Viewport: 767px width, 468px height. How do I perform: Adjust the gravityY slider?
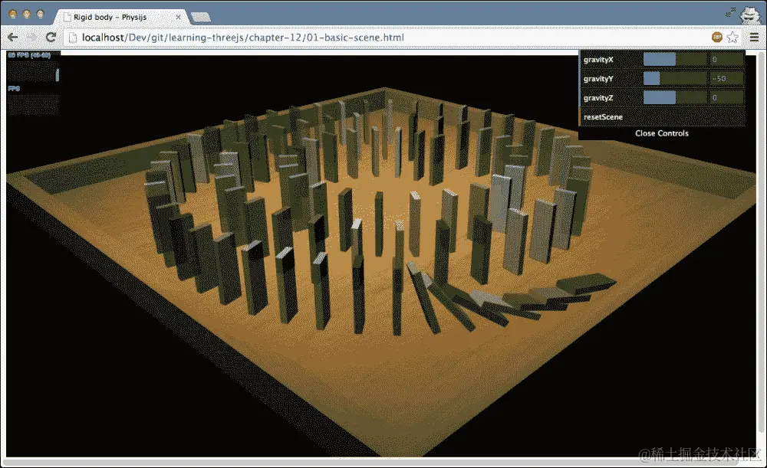click(675, 79)
